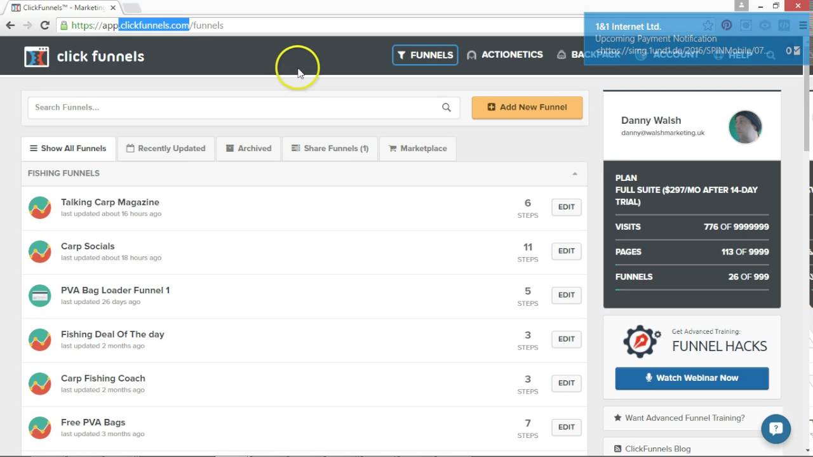Open a new browser tab
The height and width of the screenshot is (457, 813).
(x=131, y=8)
